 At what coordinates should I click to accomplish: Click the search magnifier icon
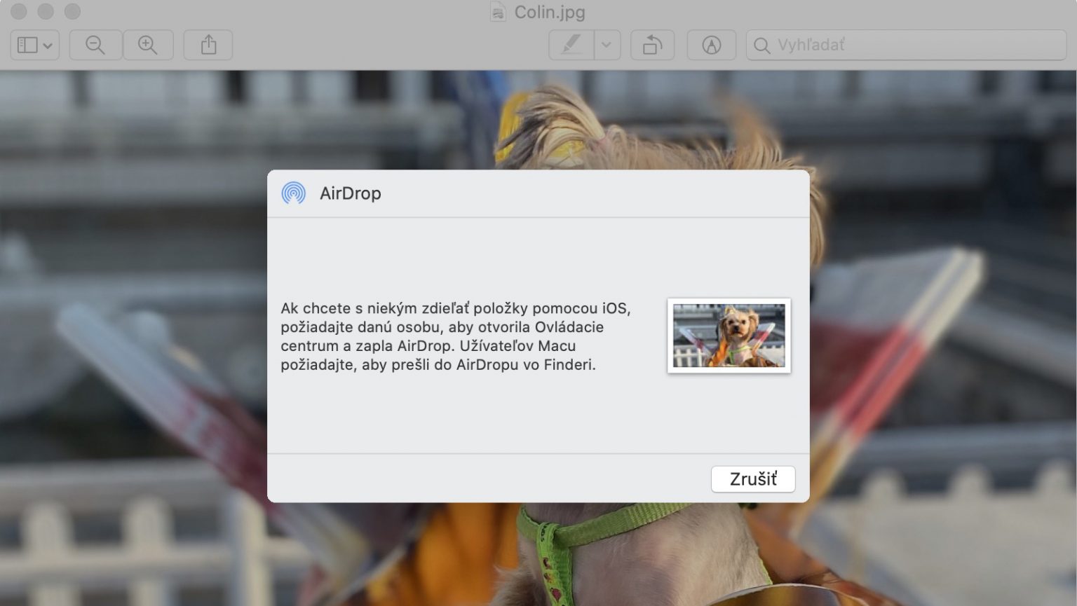pyautogui.click(x=761, y=46)
